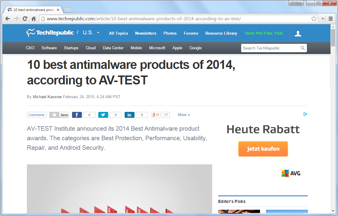Screen dimensions: 338x216
Task: Click the user profile icon on TechRepublic
Action: coord(298,33)
